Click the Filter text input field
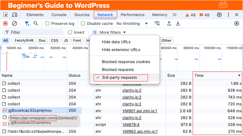 [x=33, y=32]
